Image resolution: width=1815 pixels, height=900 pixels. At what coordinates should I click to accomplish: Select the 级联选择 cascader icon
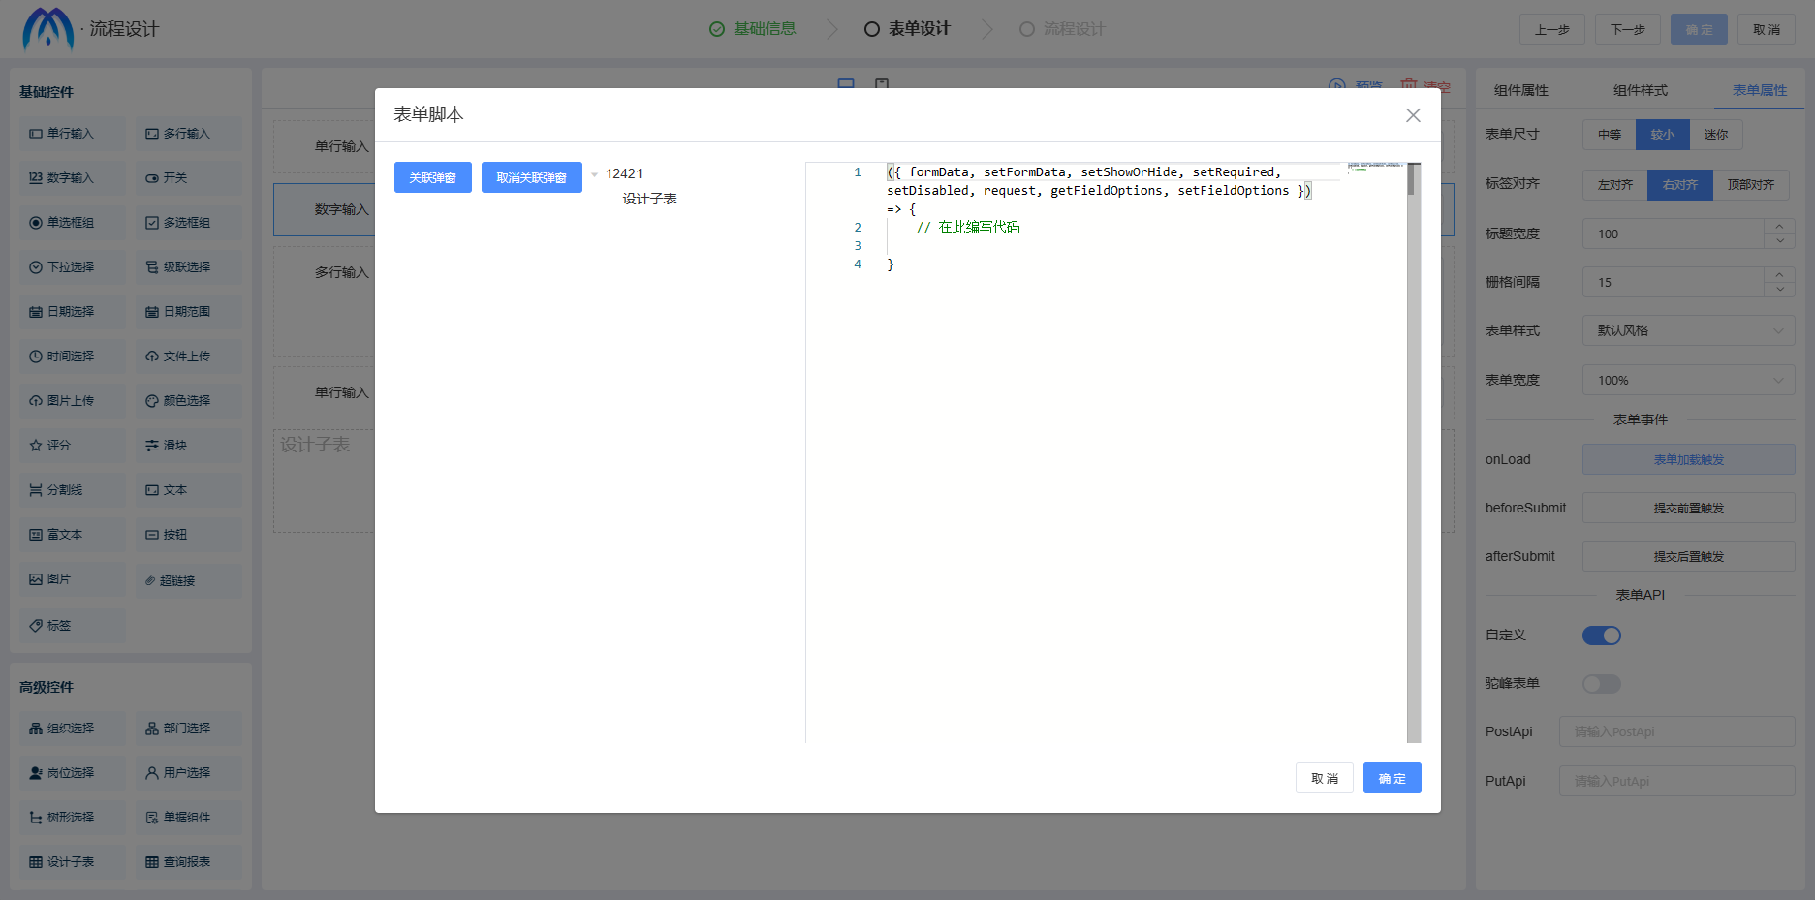152,267
